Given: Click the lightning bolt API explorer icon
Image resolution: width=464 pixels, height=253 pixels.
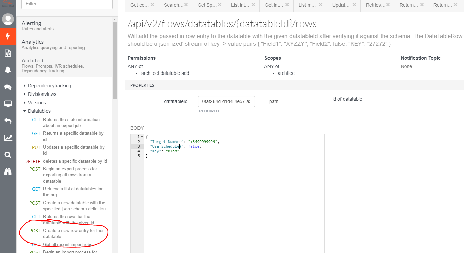Looking at the screenshot, I should pos(8,36).
